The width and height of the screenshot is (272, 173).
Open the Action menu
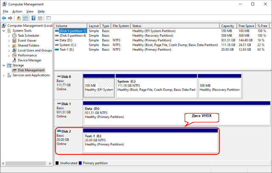[x=17, y=11]
